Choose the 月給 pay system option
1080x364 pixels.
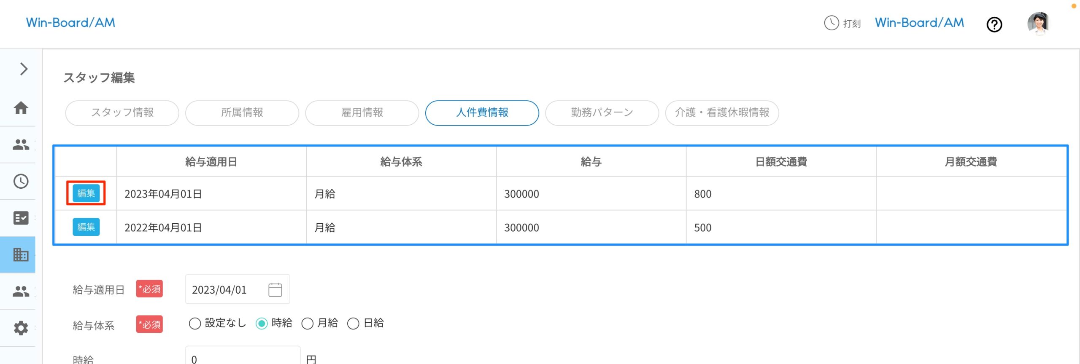tap(308, 323)
